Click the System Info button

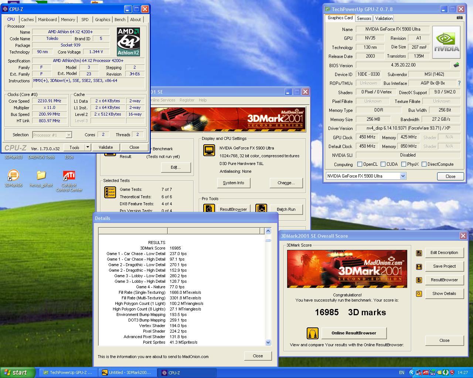pos(233,183)
